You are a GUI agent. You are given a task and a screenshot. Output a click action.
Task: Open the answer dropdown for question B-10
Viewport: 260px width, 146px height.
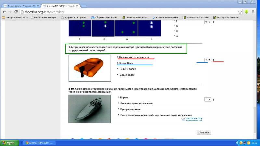(x=207, y=99)
